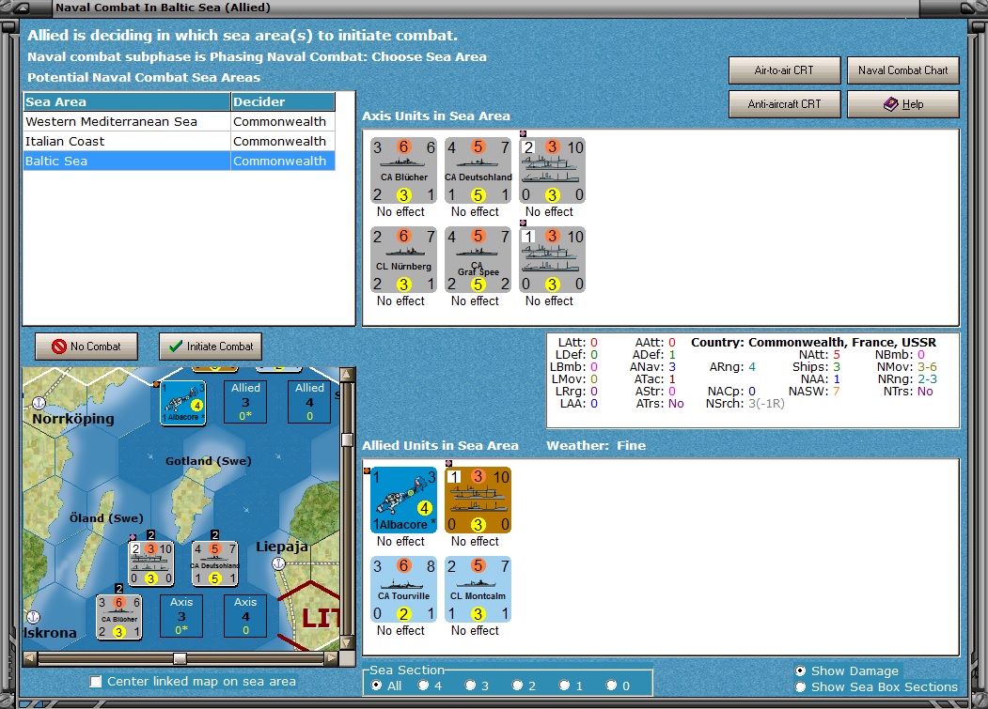Click the convoy counter on the map
988x709 pixels.
[x=151, y=563]
